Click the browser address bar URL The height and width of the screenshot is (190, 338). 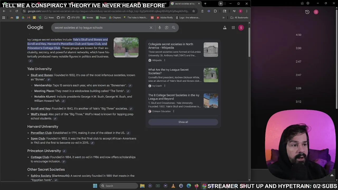[x=108, y=11]
